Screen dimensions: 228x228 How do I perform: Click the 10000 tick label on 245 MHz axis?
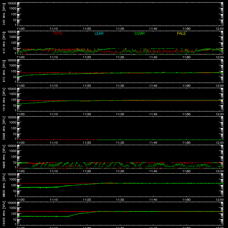coord(12,3)
